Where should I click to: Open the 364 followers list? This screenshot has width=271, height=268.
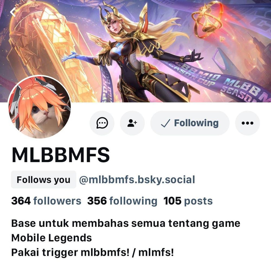(46, 201)
